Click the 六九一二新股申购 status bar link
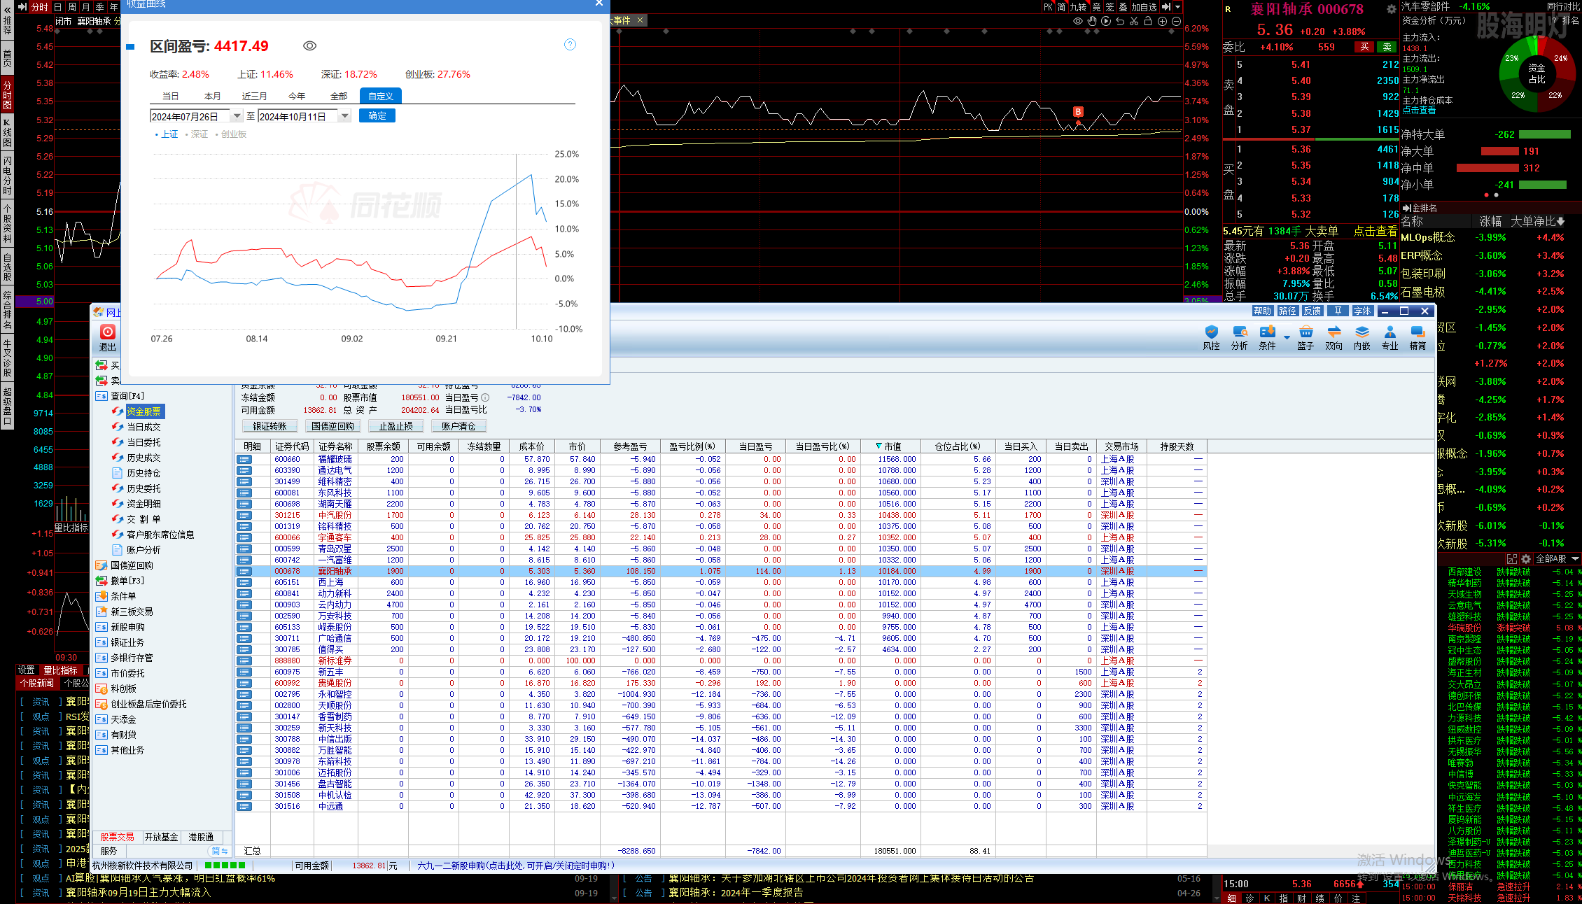Screen dimensions: 1582x904 (516, 866)
